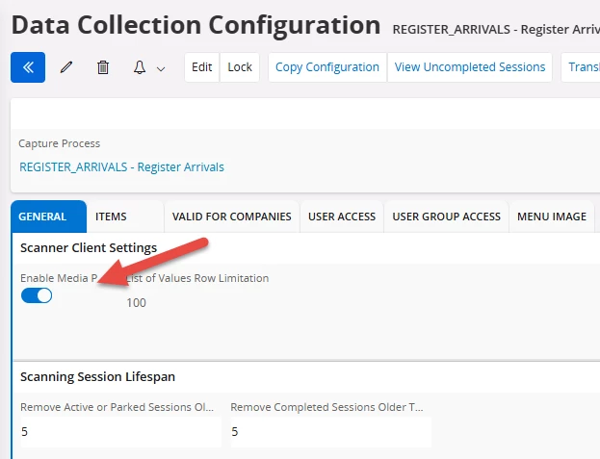This screenshot has height=459, width=600.
Task: Click the pencil edit icon
Action: 66,67
